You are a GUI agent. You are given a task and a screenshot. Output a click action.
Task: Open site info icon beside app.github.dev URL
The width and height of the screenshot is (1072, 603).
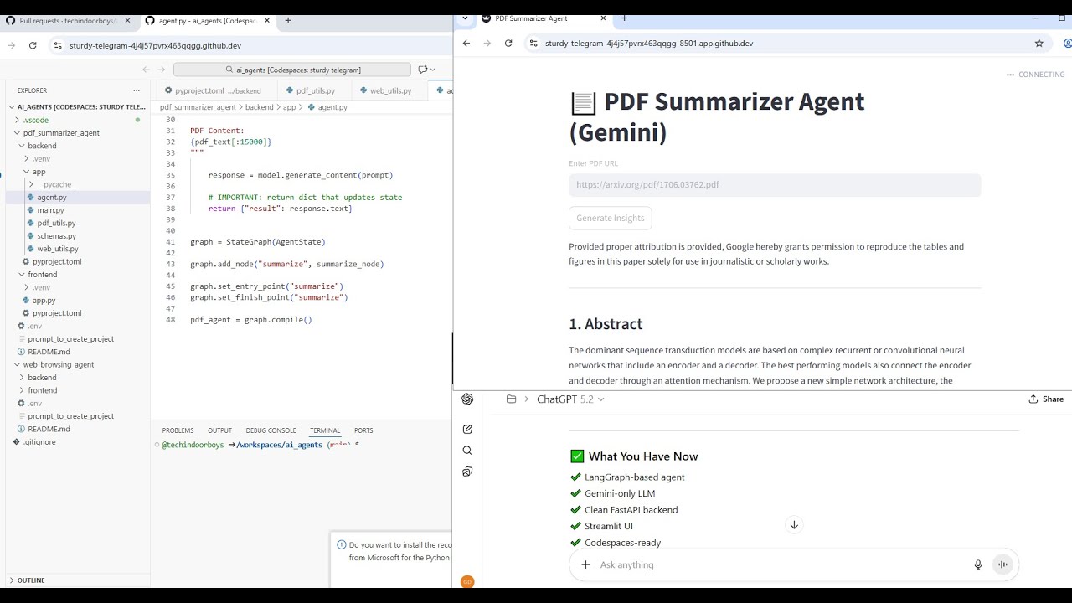[533, 43]
